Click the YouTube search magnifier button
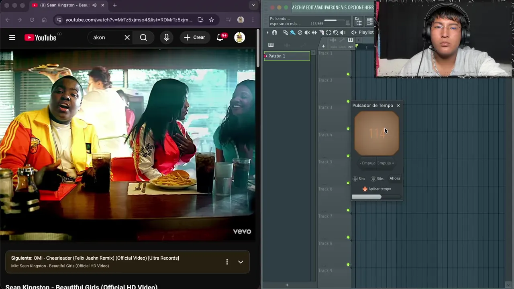Screen dimensions: 514x289 pos(143,37)
